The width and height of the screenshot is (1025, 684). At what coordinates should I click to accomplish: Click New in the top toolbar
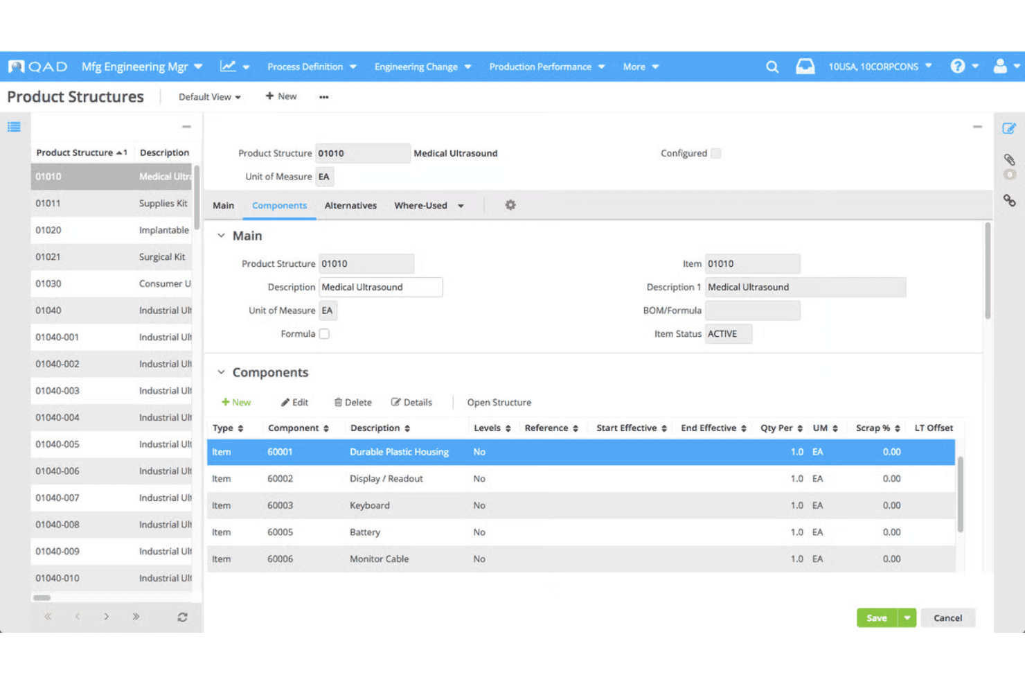click(281, 96)
